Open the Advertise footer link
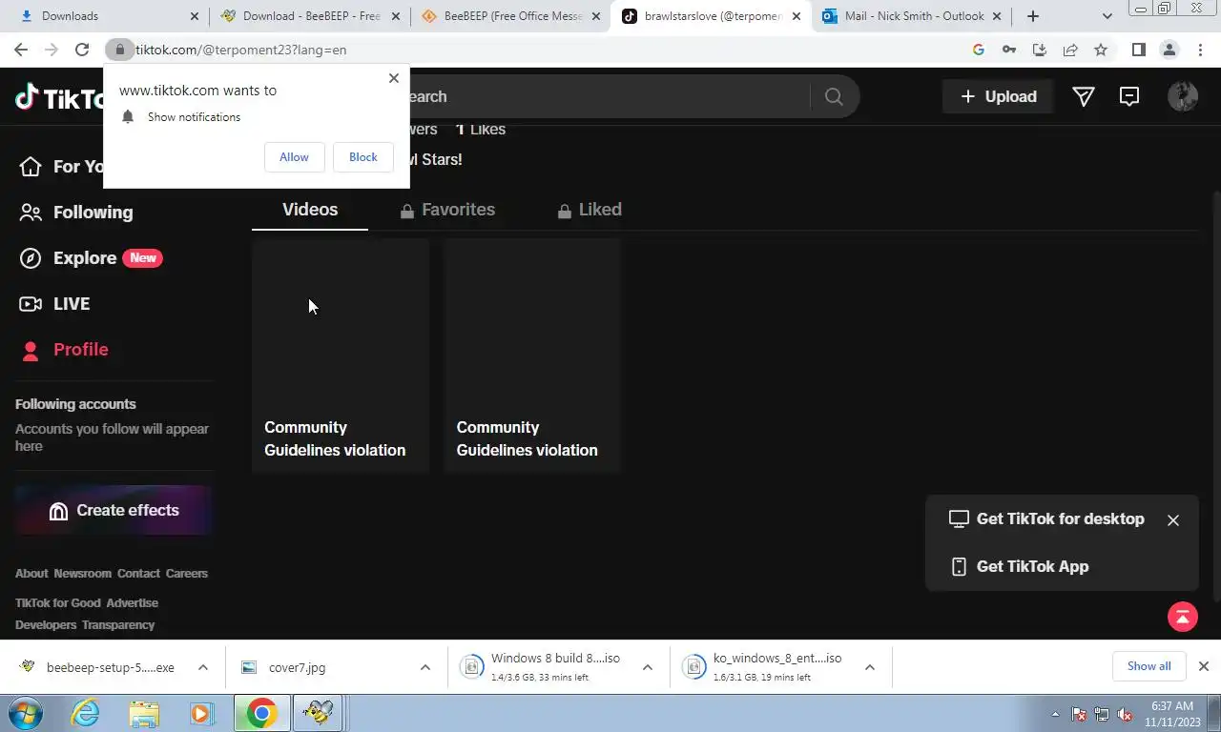Viewport: 1221px width, 732px height. (x=133, y=603)
